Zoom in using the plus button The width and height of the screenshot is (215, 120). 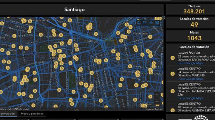[157, 95]
